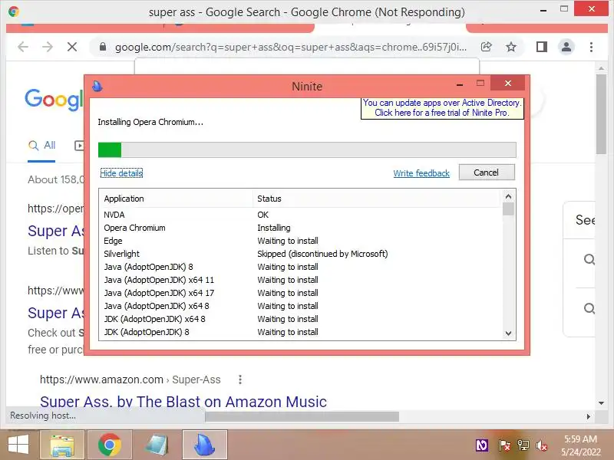Image resolution: width=614 pixels, height=460 pixels.
Task: Open the Action Center flag tray icon
Action: (504, 445)
